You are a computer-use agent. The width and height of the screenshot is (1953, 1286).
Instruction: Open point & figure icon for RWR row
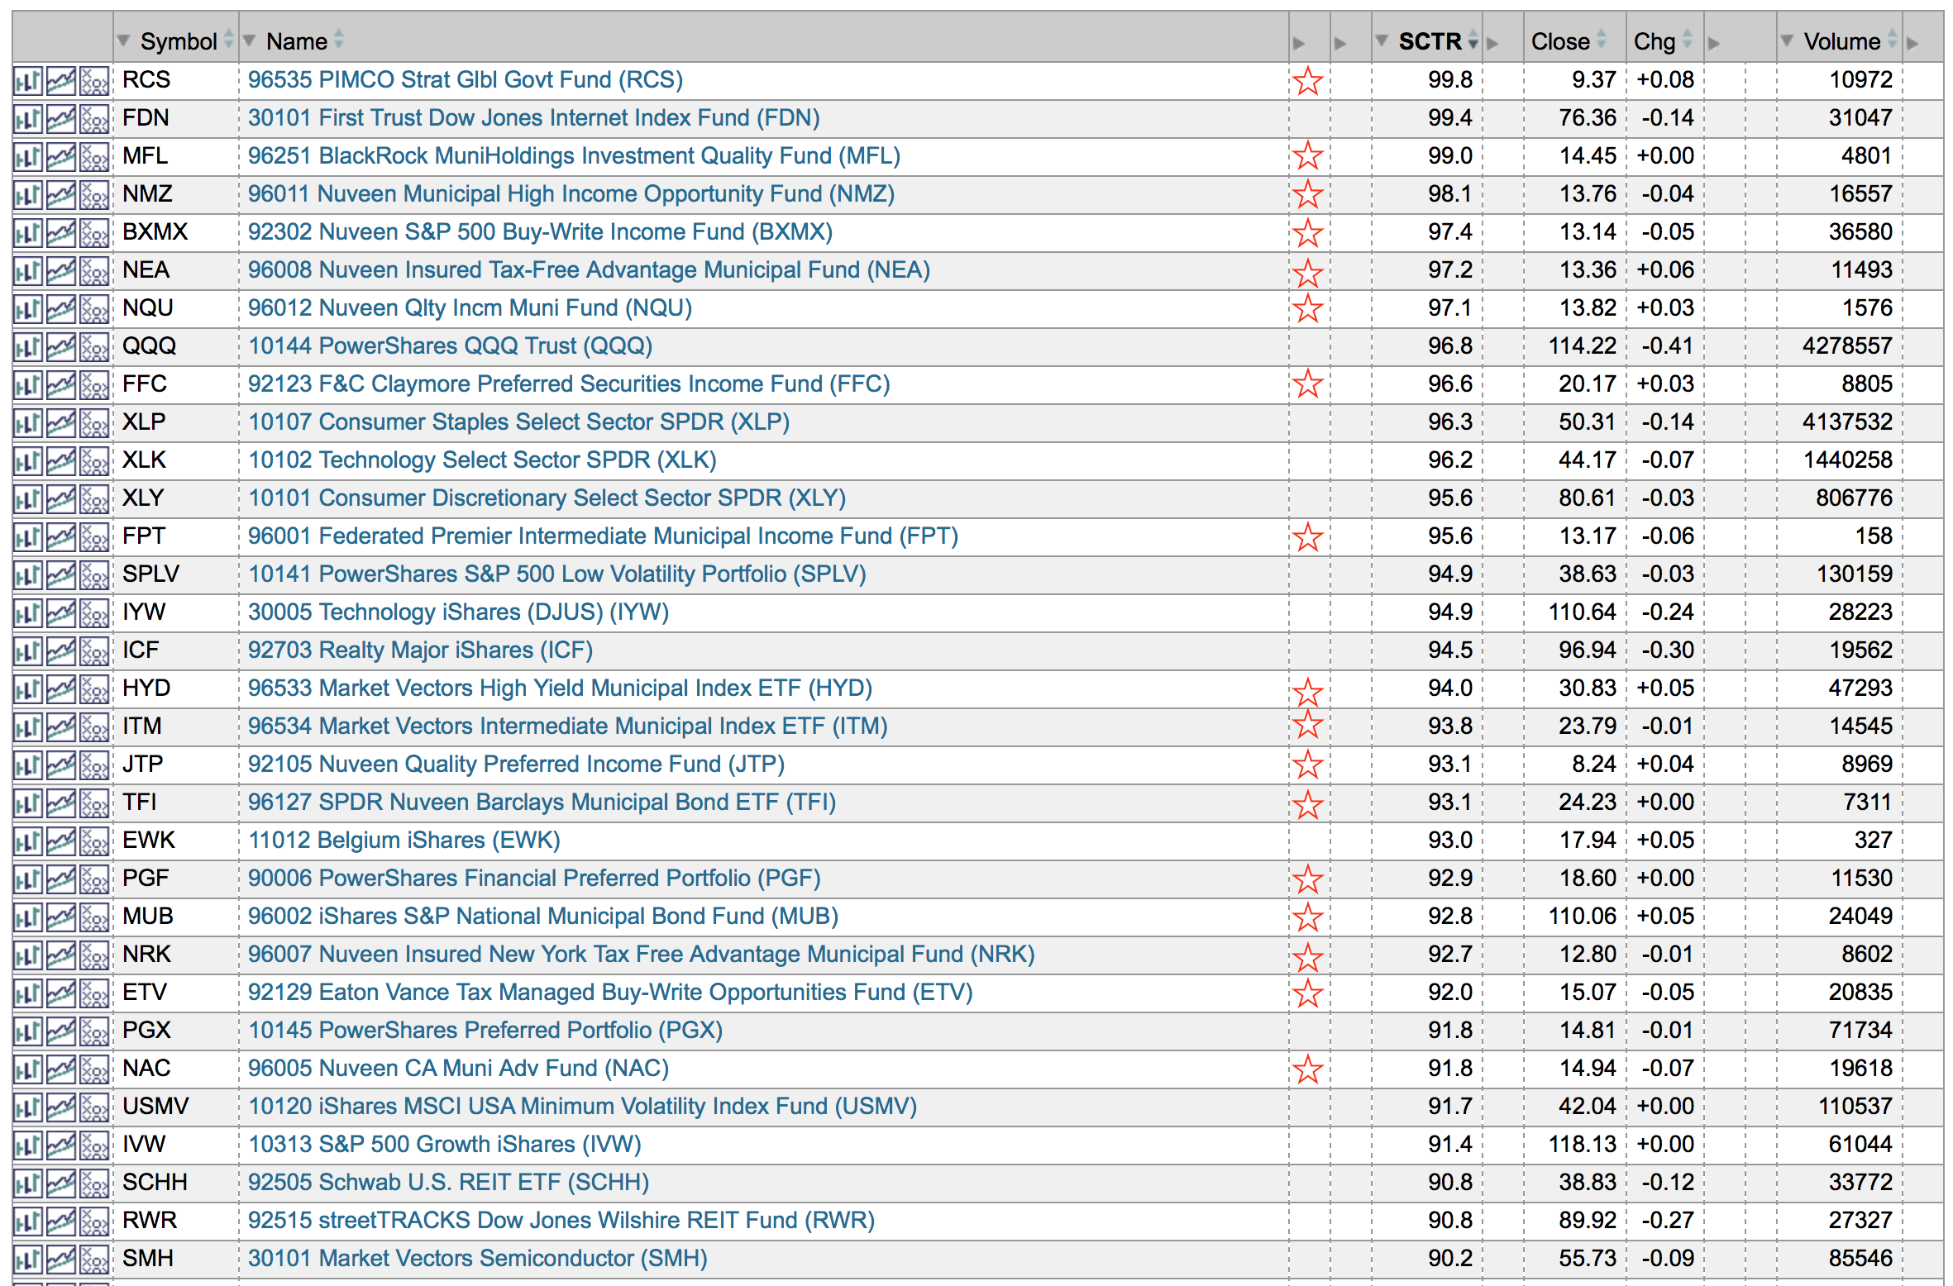pos(94,1222)
